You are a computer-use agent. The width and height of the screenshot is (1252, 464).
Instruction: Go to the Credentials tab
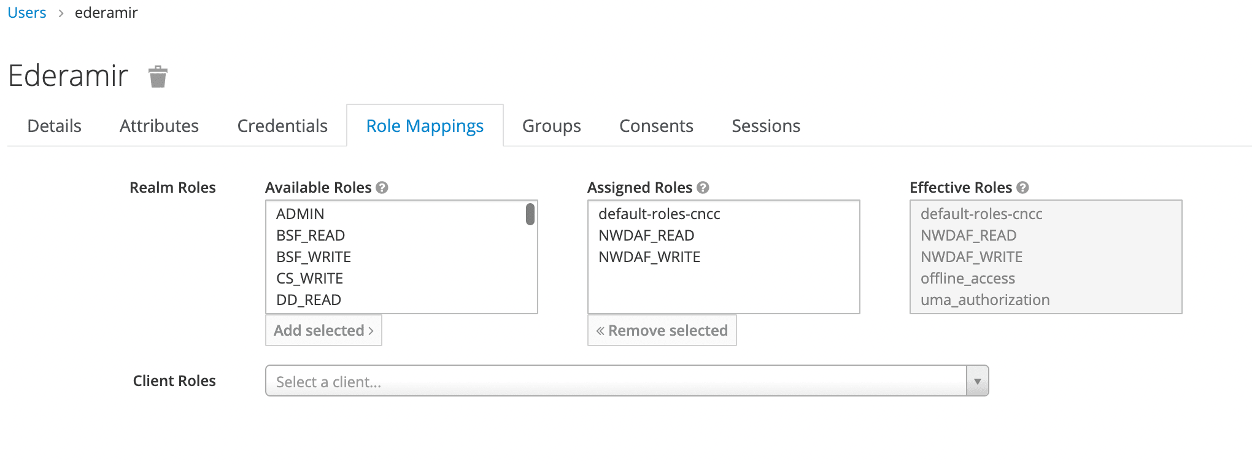(x=282, y=126)
